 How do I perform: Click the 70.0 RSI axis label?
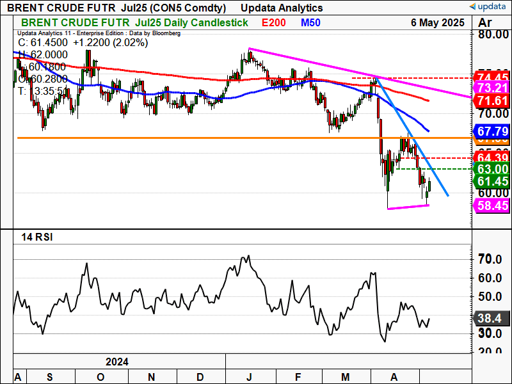point(490,260)
